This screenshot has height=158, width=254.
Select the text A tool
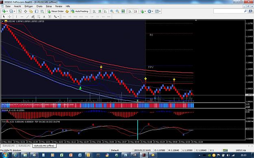pyautogui.click(x=44, y=17)
